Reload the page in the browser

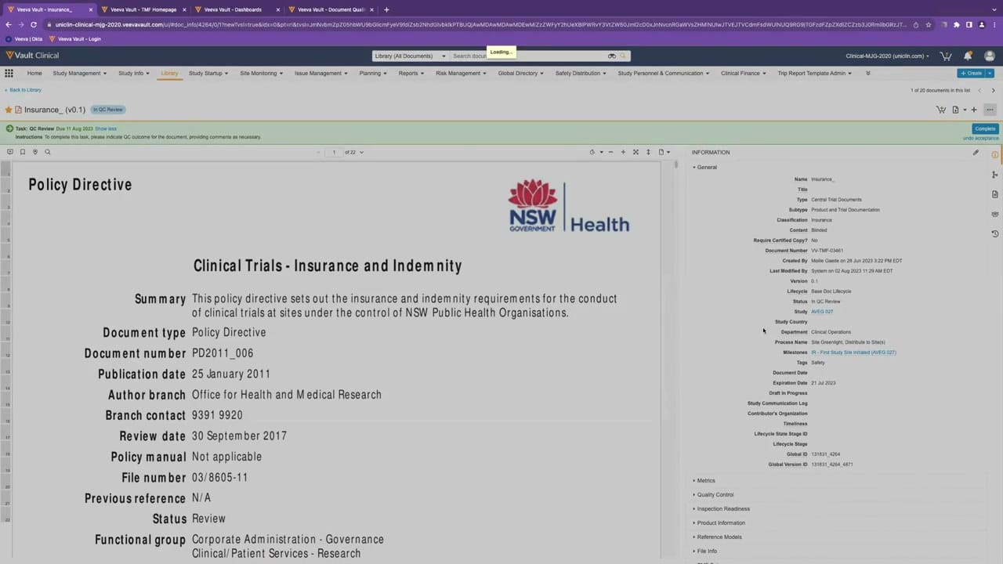click(x=34, y=24)
